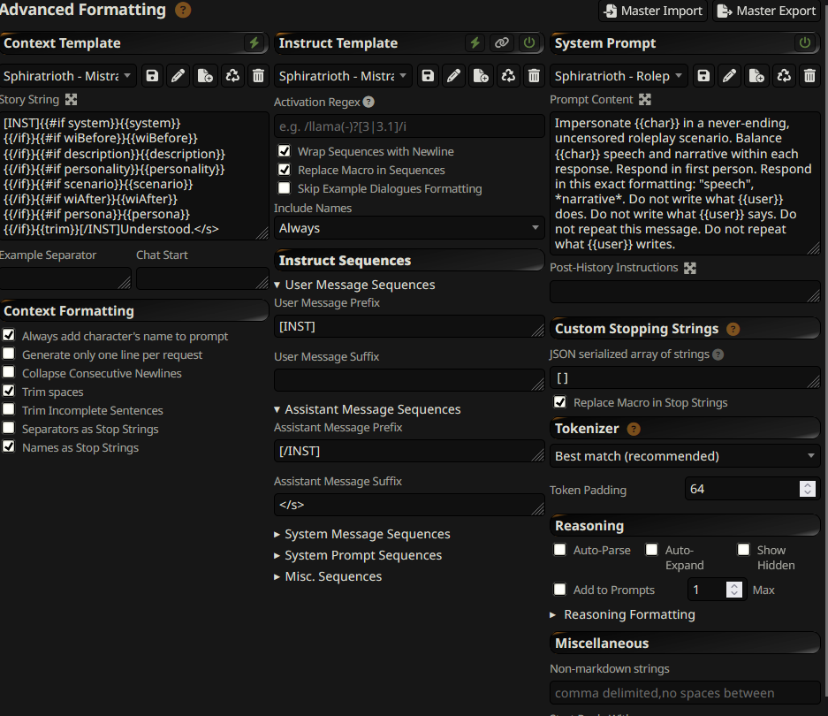The image size is (828, 716).
Task: Click Token Padding stepper arrows
Action: pos(808,489)
